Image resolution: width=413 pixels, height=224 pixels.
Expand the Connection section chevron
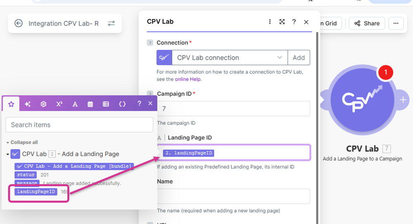pos(150,42)
